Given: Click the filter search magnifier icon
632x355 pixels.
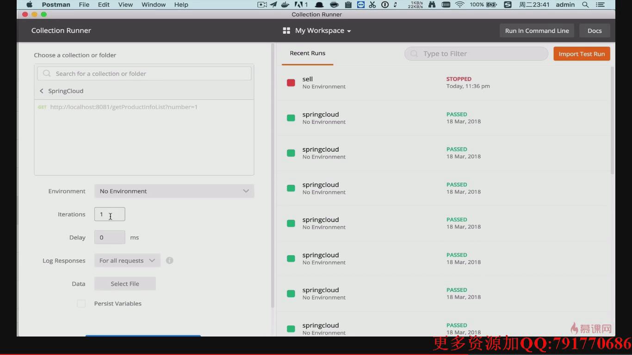Looking at the screenshot, I should [x=414, y=54].
